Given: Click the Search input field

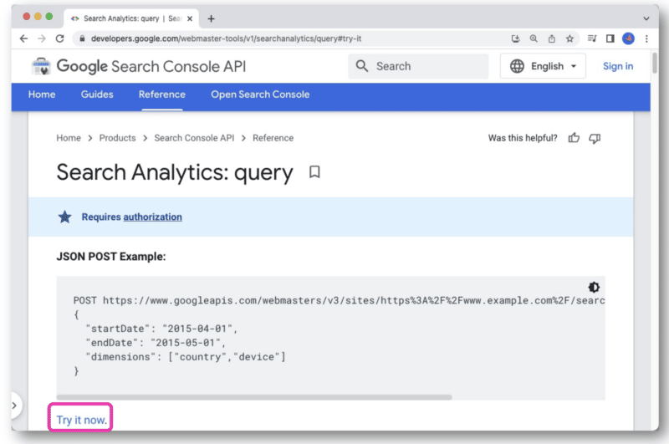Looking at the screenshot, I should [x=426, y=66].
